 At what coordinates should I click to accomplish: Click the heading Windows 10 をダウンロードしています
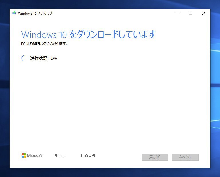click(x=89, y=34)
